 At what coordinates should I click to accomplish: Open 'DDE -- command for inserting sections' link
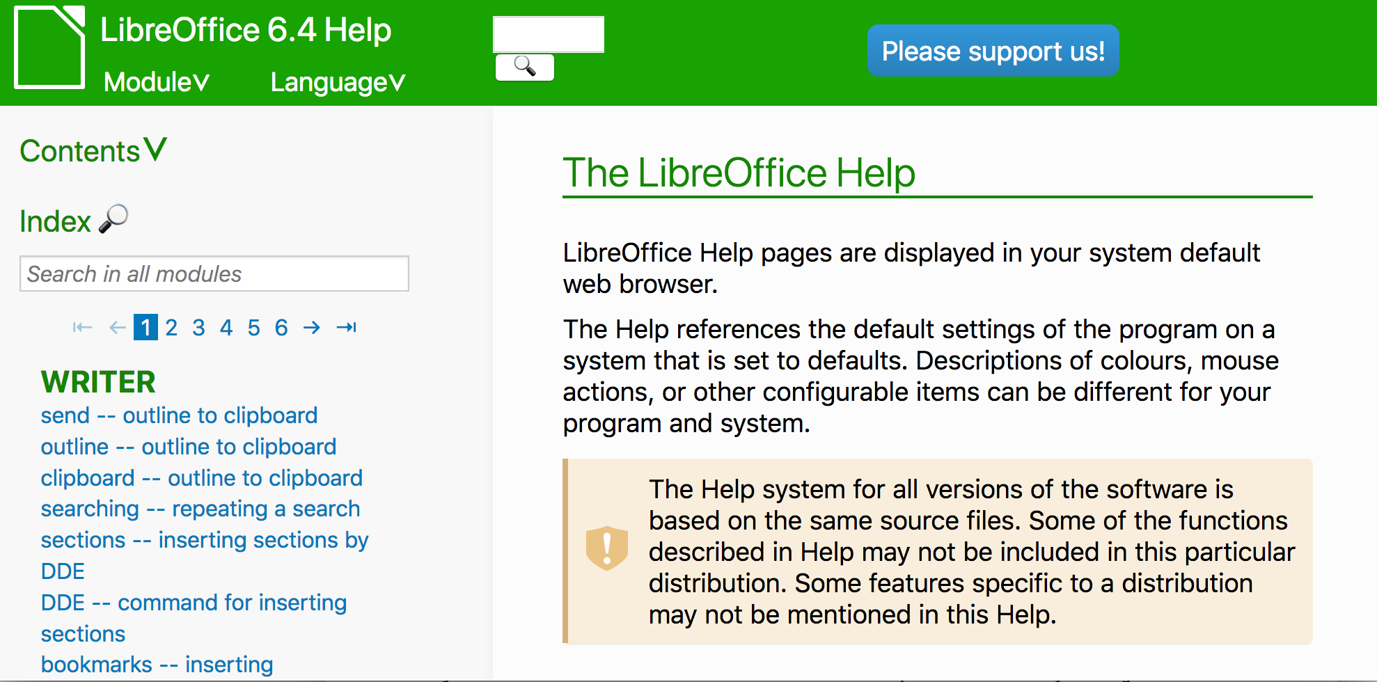pyautogui.click(x=194, y=618)
